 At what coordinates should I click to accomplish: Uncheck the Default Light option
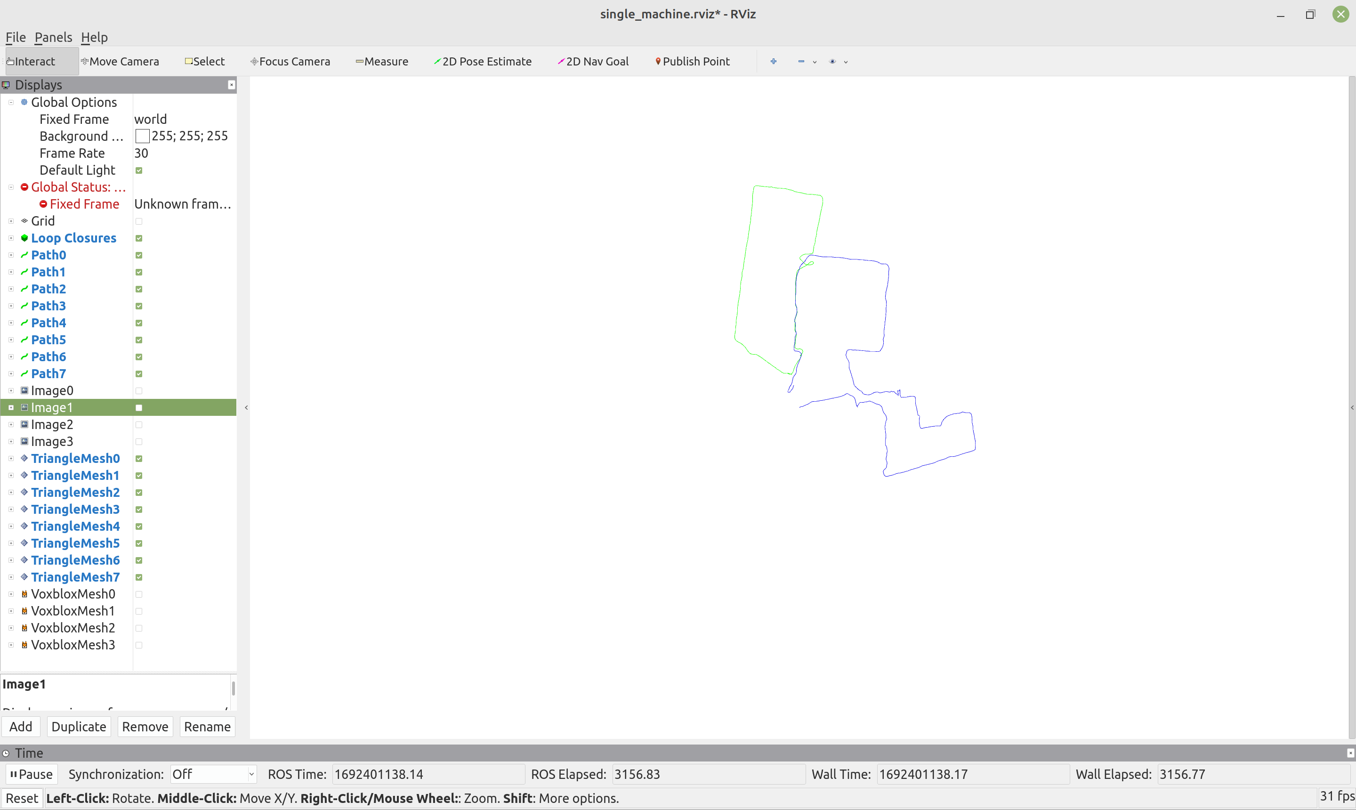pos(139,170)
